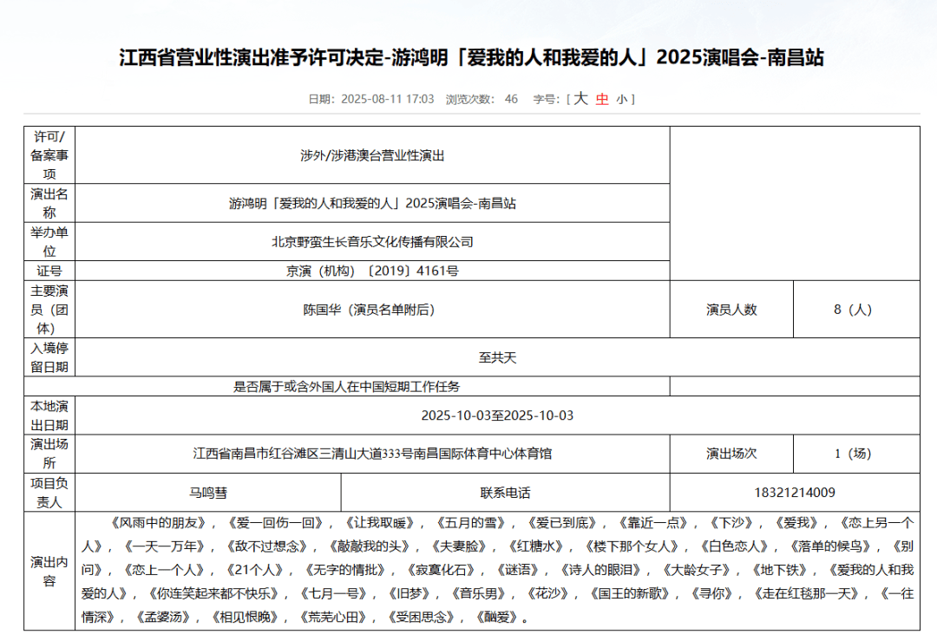Click the 本地演出日期 row label
Viewport: 937px width, 641px height.
49,415
